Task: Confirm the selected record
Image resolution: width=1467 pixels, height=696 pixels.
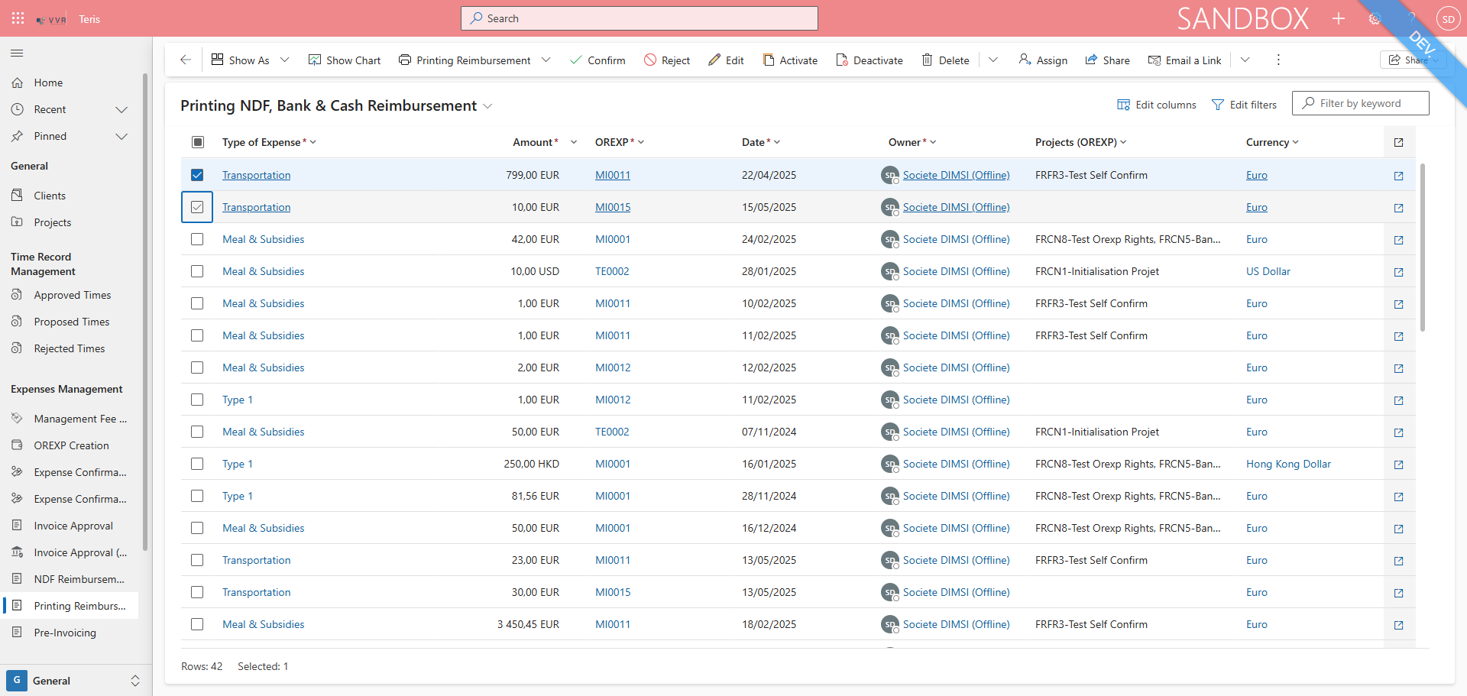Action: click(597, 60)
